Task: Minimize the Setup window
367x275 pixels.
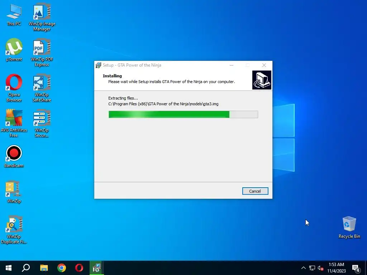Action: pos(232,65)
